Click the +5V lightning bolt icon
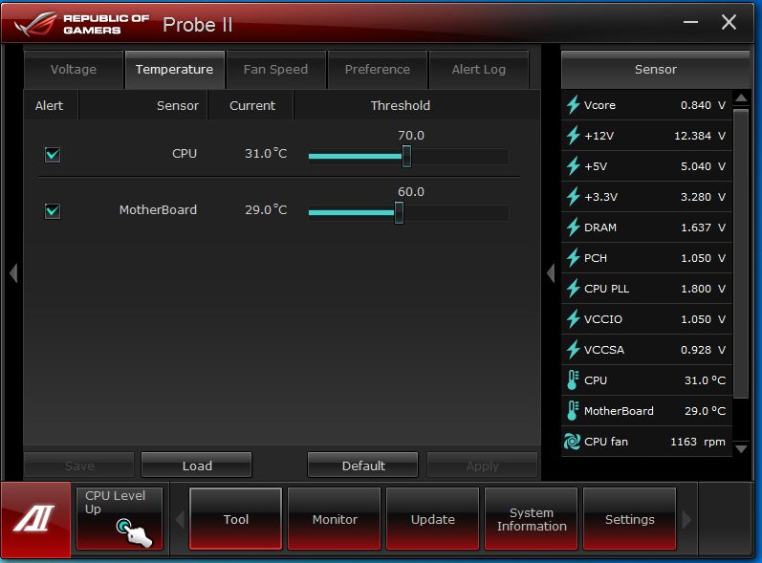The height and width of the screenshot is (563, 762). point(574,166)
